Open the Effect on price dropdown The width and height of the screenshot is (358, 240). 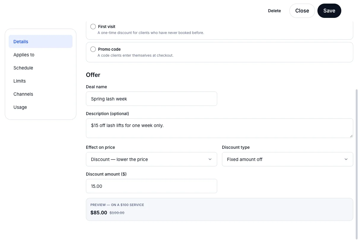tap(152, 159)
